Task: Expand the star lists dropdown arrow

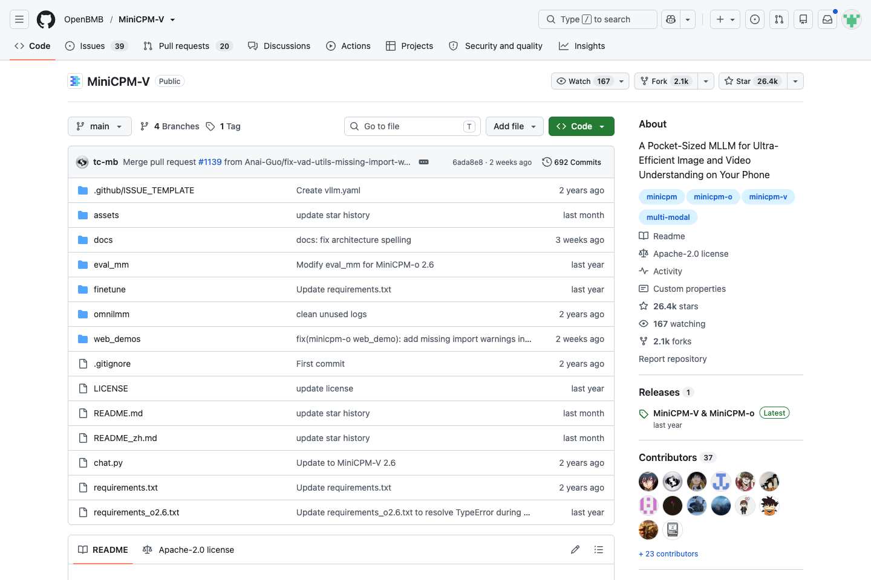Action: [795, 81]
